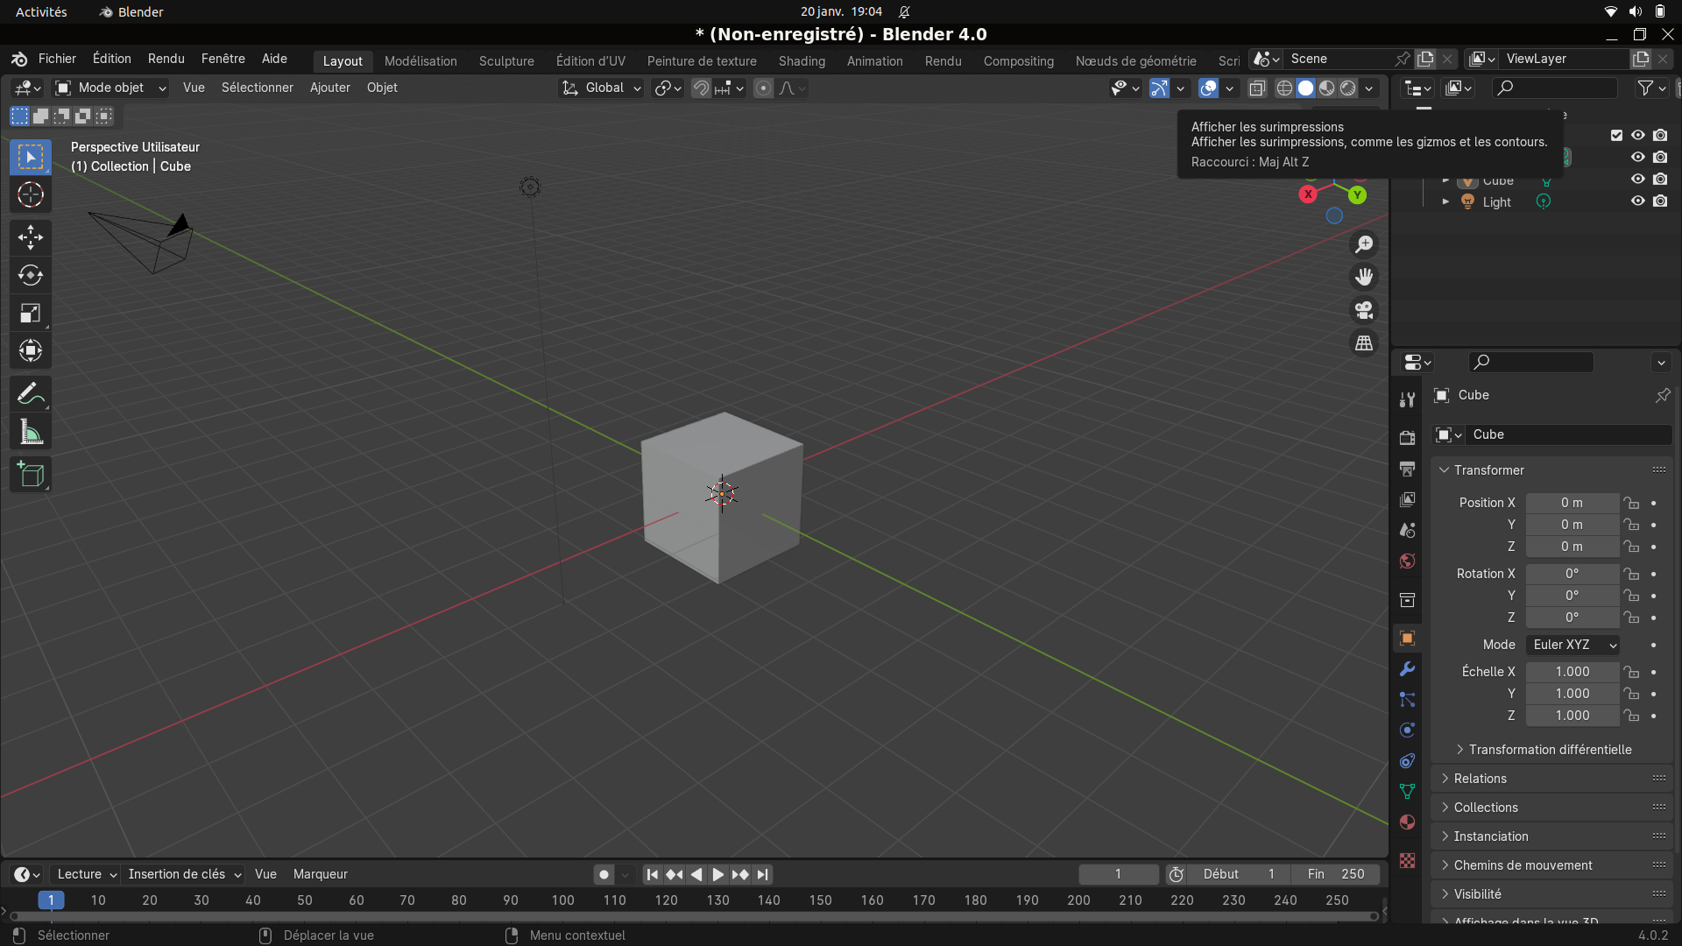This screenshot has width=1682, height=946.
Task: Switch to the Sculpture workspace tab
Action: [x=506, y=61]
